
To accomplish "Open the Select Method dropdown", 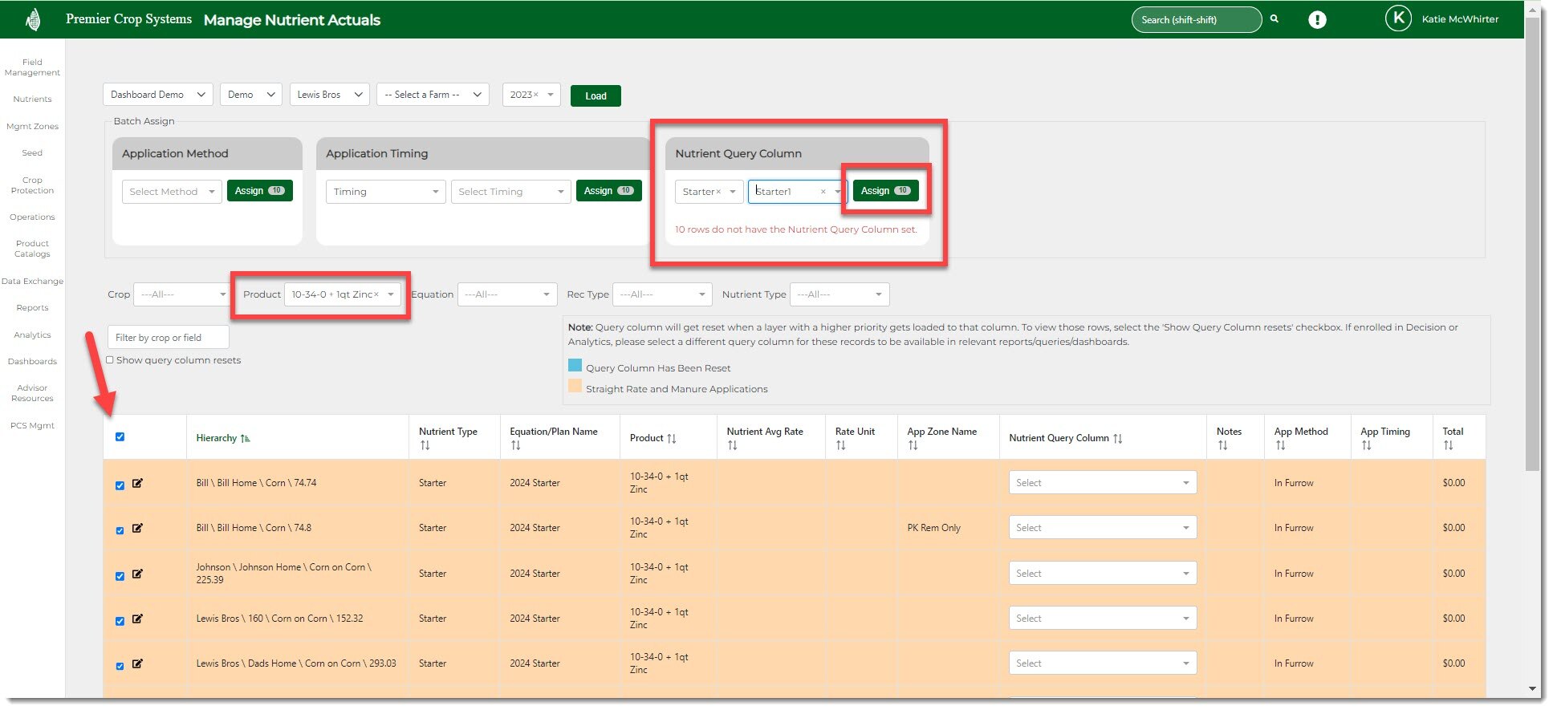I will [171, 192].
